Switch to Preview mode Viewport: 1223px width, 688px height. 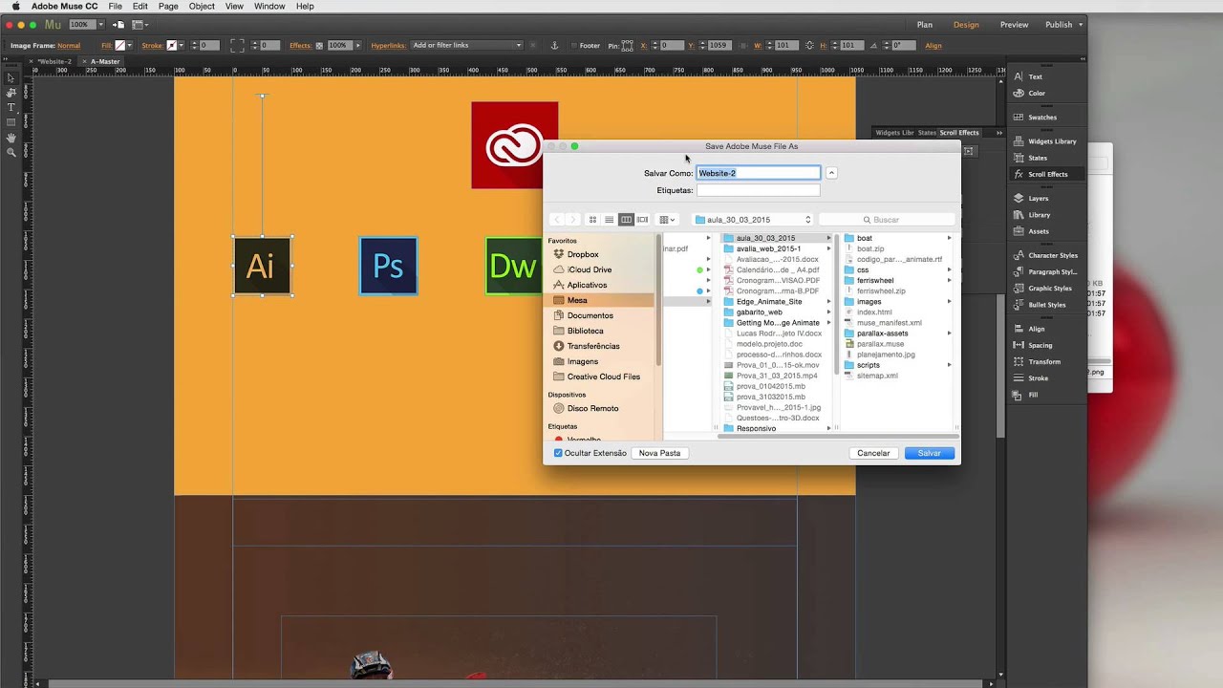tap(1014, 25)
